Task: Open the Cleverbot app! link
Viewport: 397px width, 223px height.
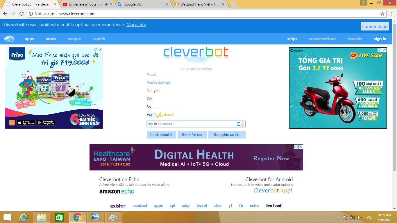Action: pos(273,190)
